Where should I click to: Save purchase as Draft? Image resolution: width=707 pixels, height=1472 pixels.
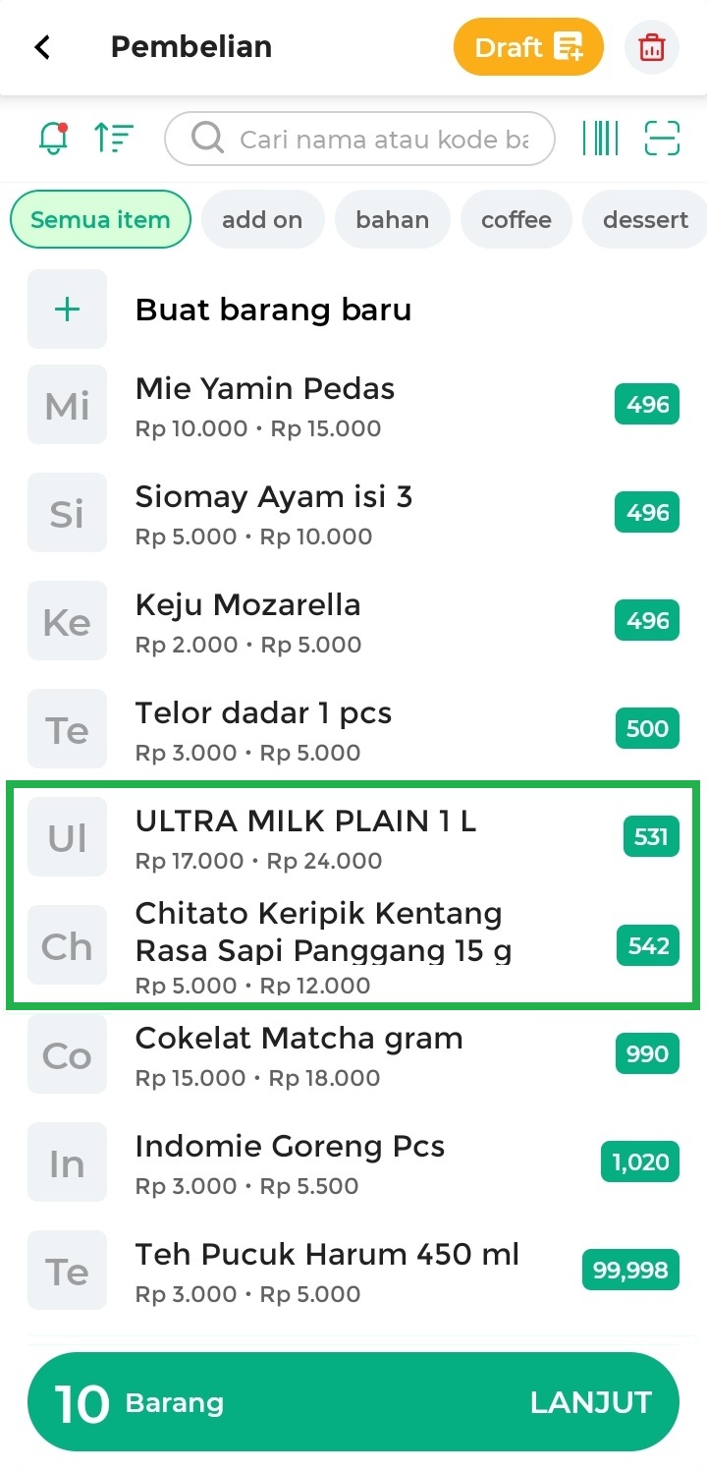(528, 47)
